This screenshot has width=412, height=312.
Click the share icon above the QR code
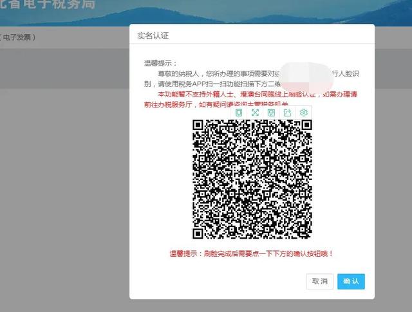click(288, 113)
